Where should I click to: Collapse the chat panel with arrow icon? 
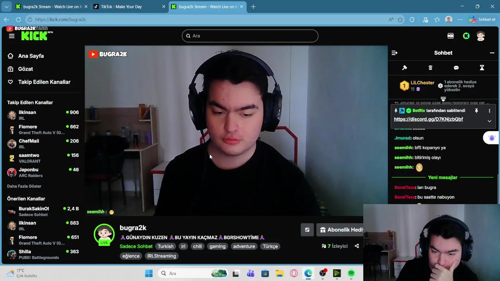click(395, 53)
